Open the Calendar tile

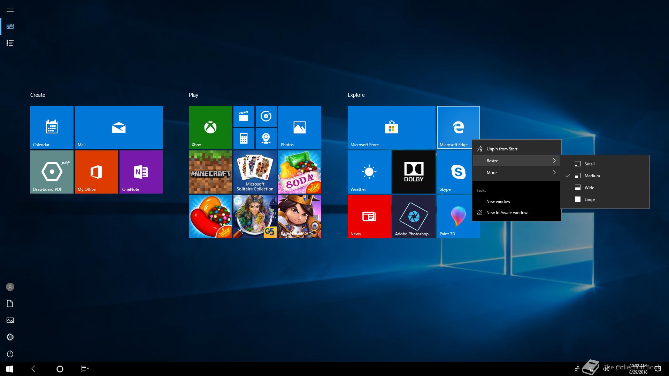pos(52,127)
